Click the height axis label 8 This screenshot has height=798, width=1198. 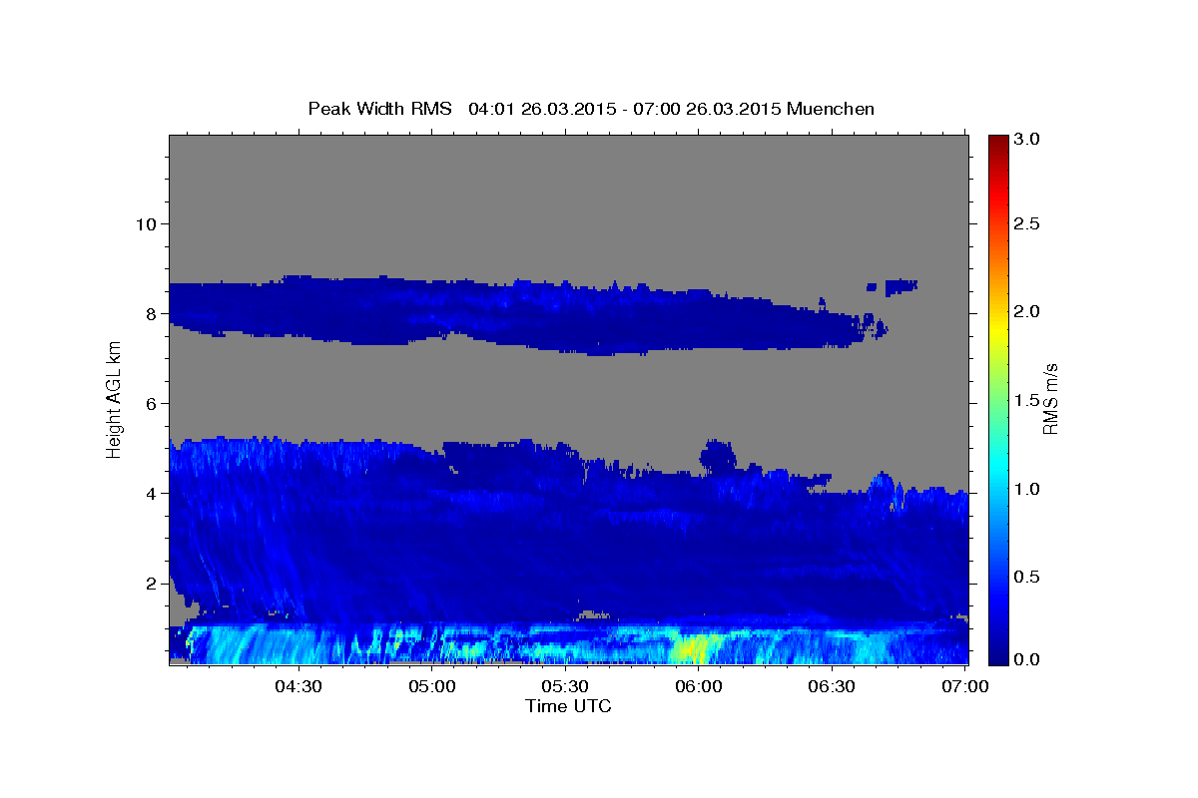[x=149, y=313]
